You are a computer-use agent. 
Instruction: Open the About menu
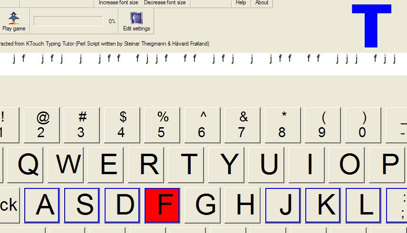(x=262, y=2)
